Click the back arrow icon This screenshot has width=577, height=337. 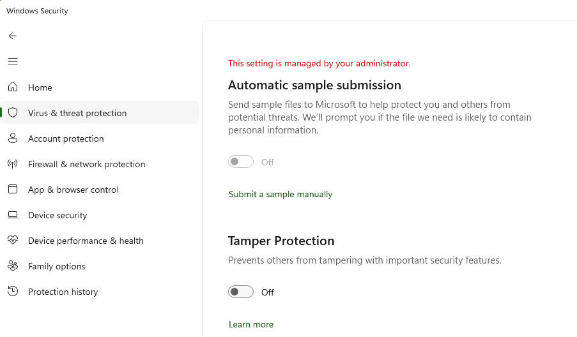coord(13,36)
